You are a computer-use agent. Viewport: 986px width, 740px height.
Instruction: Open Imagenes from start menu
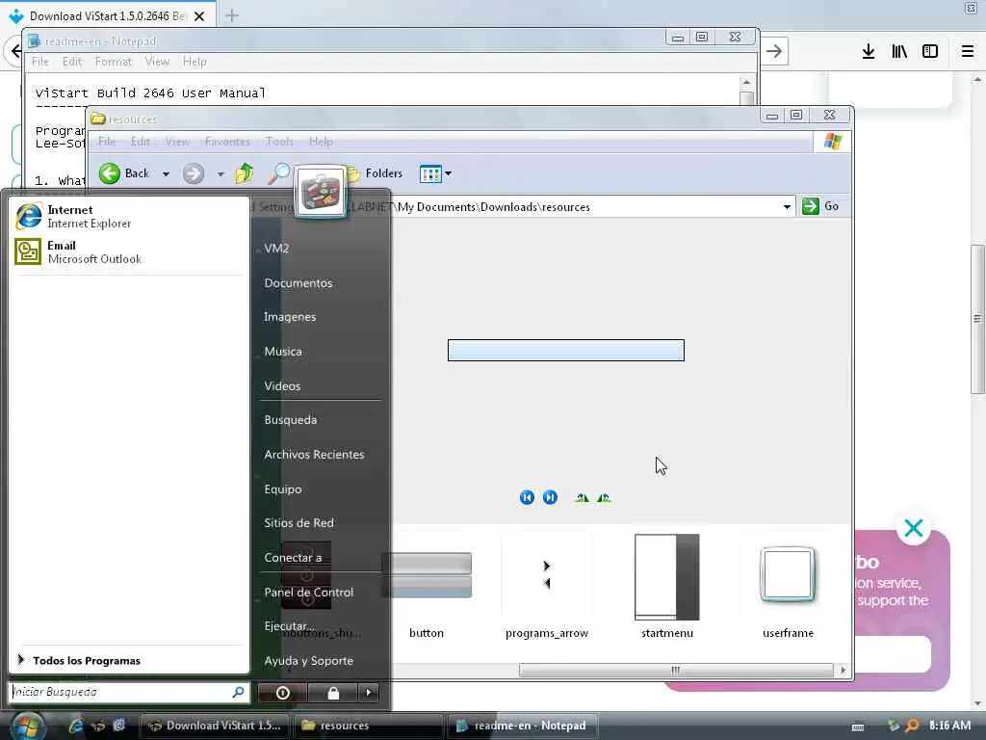(x=289, y=316)
